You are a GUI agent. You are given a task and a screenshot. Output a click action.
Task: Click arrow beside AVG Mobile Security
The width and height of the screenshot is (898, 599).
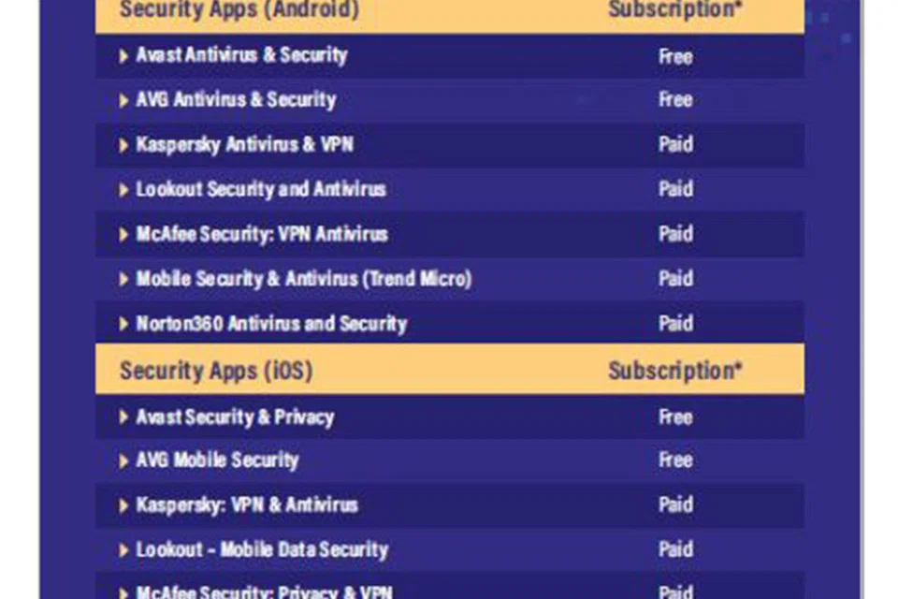coord(123,461)
